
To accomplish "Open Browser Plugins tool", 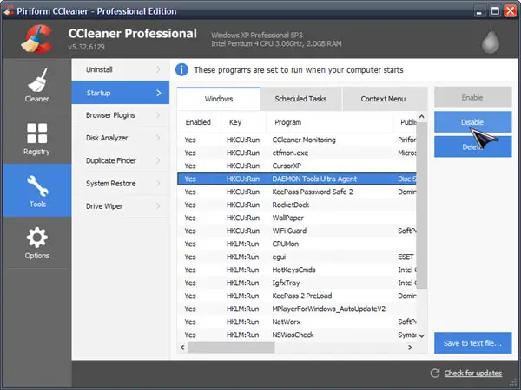I will coord(121,115).
